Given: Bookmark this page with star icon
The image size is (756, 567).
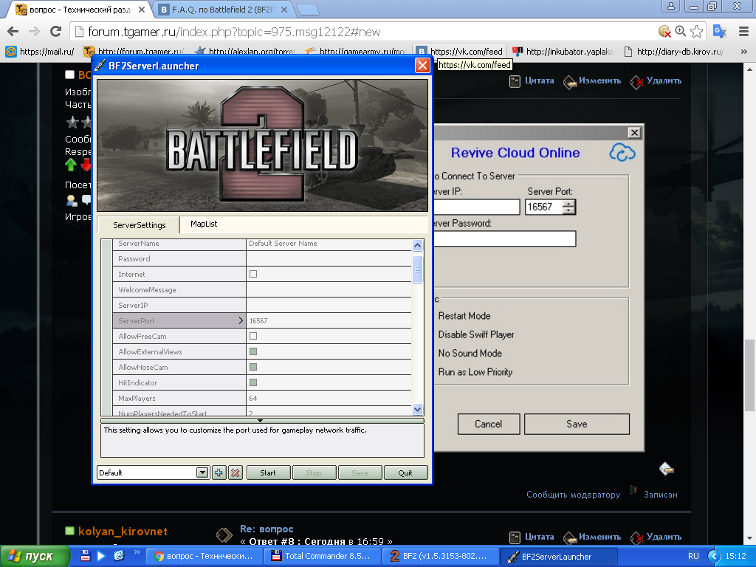Looking at the screenshot, I should [x=698, y=32].
